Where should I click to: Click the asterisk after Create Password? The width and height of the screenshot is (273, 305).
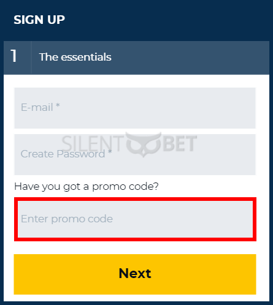[110, 152]
